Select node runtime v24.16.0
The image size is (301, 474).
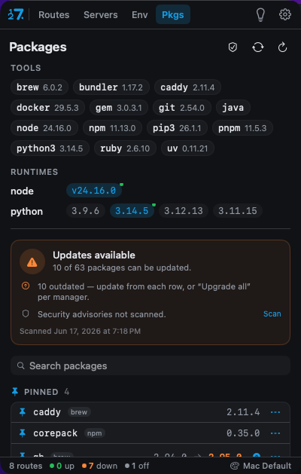(94, 191)
